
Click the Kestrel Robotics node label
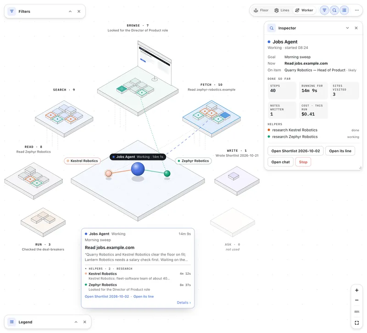(82, 161)
